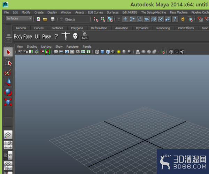Open scene with the folder icon
The image size is (209, 174).
45,19
